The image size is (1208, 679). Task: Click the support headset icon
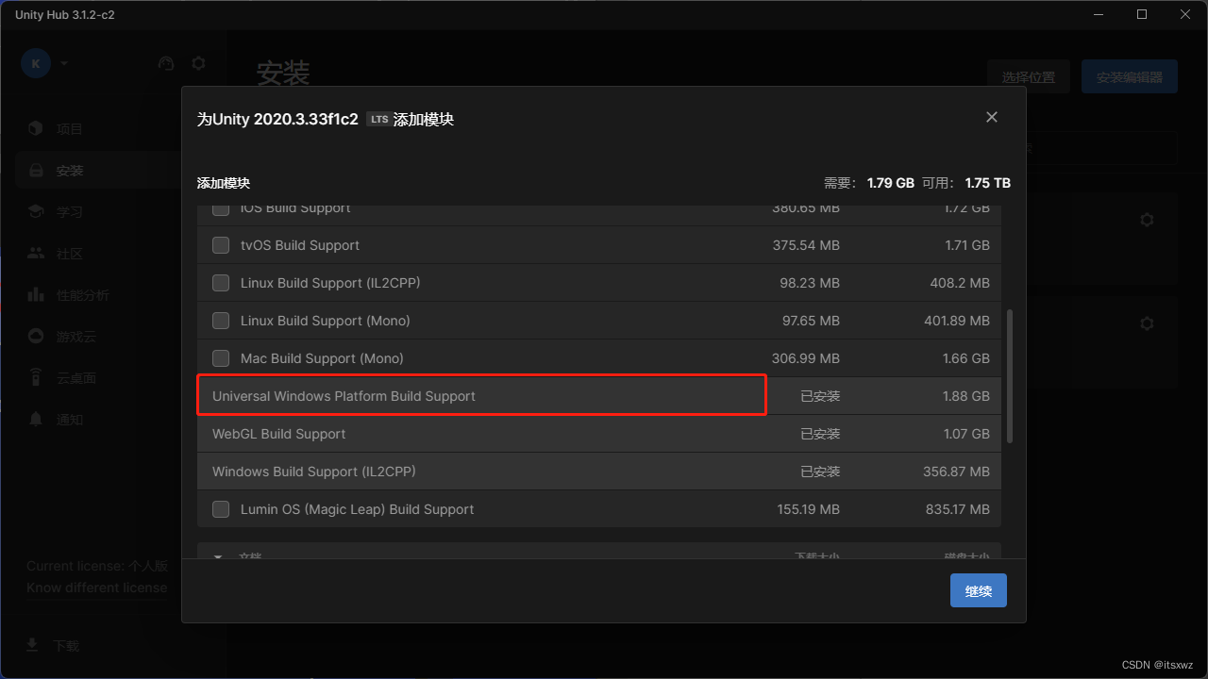tap(166, 63)
